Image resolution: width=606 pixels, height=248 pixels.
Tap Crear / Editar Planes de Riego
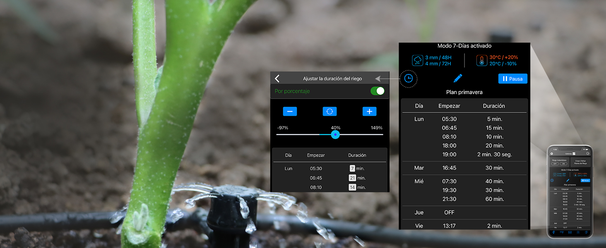click(580, 163)
